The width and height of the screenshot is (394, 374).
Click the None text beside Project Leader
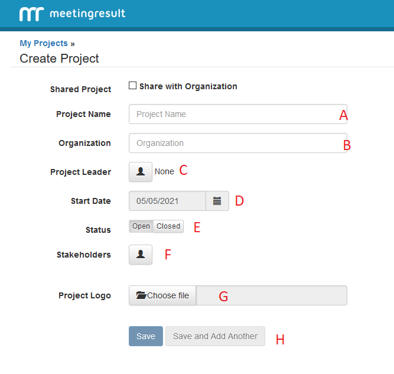164,172
